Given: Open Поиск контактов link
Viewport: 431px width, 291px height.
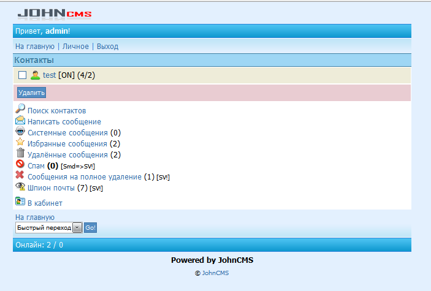Looking at the screenshot, I should coord(56,111).
